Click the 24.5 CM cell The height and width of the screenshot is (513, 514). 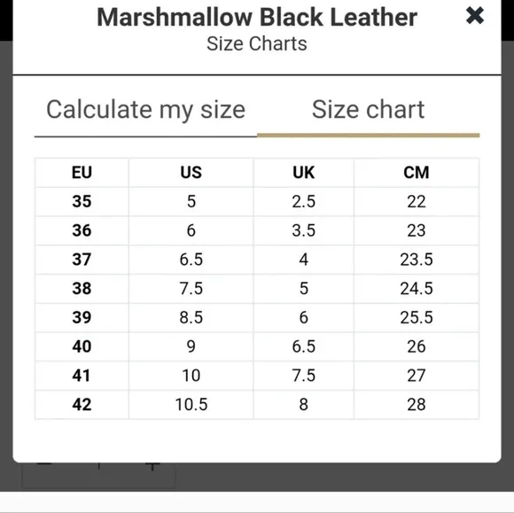[x=417, y=289]
